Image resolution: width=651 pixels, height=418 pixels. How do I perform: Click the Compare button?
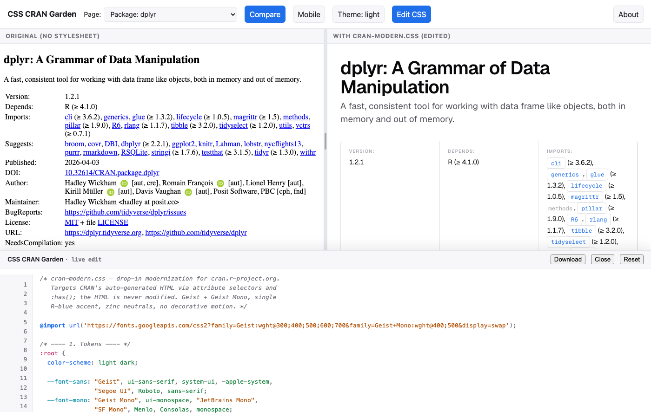265,14
